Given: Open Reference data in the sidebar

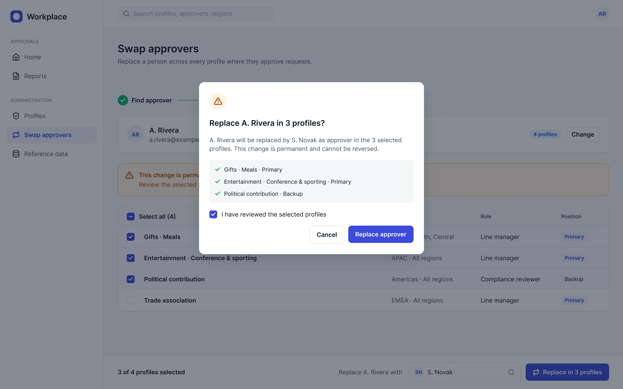Looking at the screenshot, I should 52,154.
